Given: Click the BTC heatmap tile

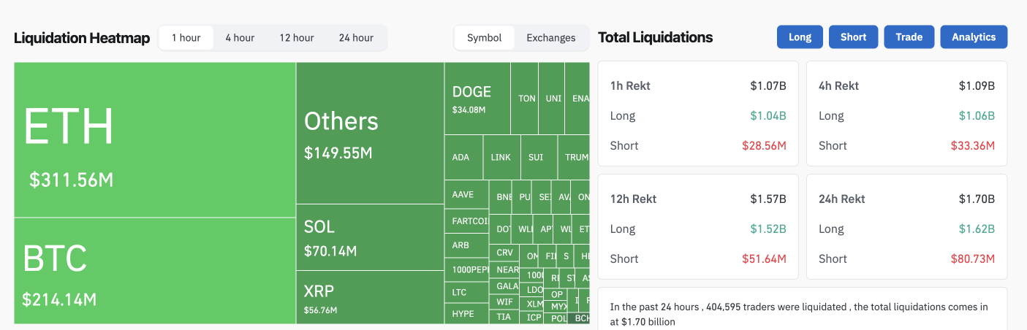Looking at the screenshot, I should (x=154, y=270).
